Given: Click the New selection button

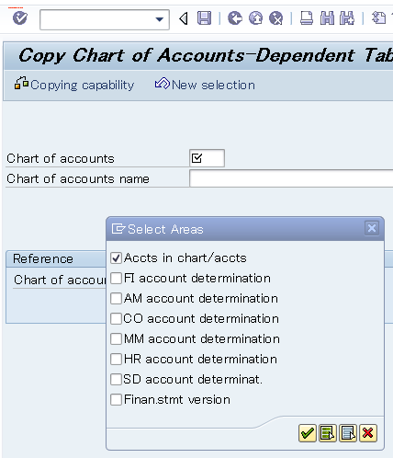Looking at the screenshot, I should (205, 85).
